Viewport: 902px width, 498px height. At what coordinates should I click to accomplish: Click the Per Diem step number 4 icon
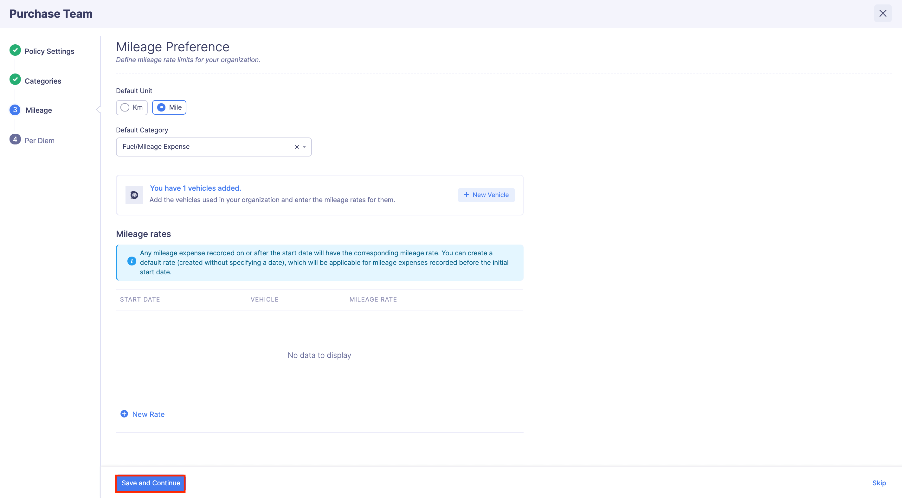[15, 140]
